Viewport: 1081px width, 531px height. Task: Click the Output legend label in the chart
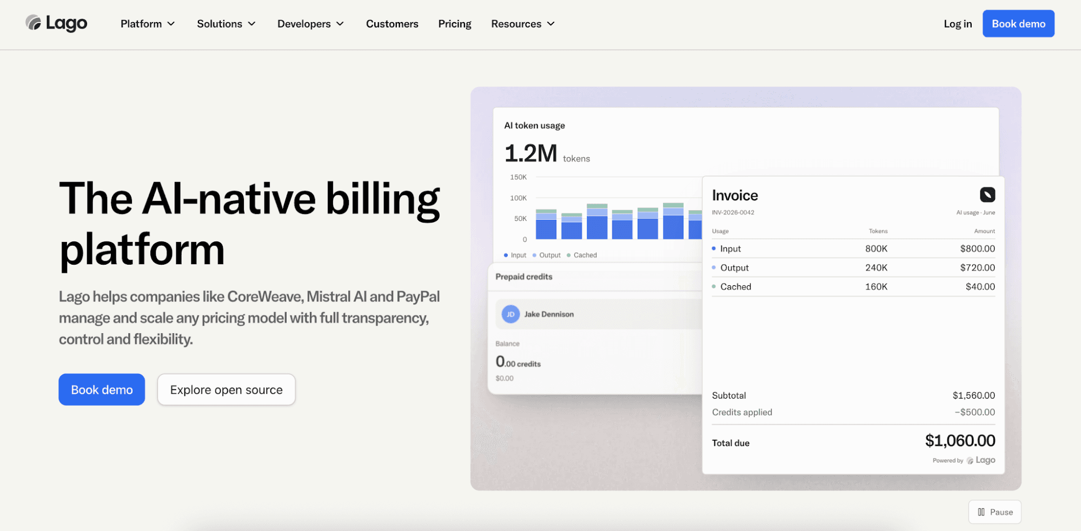[550, 256]
